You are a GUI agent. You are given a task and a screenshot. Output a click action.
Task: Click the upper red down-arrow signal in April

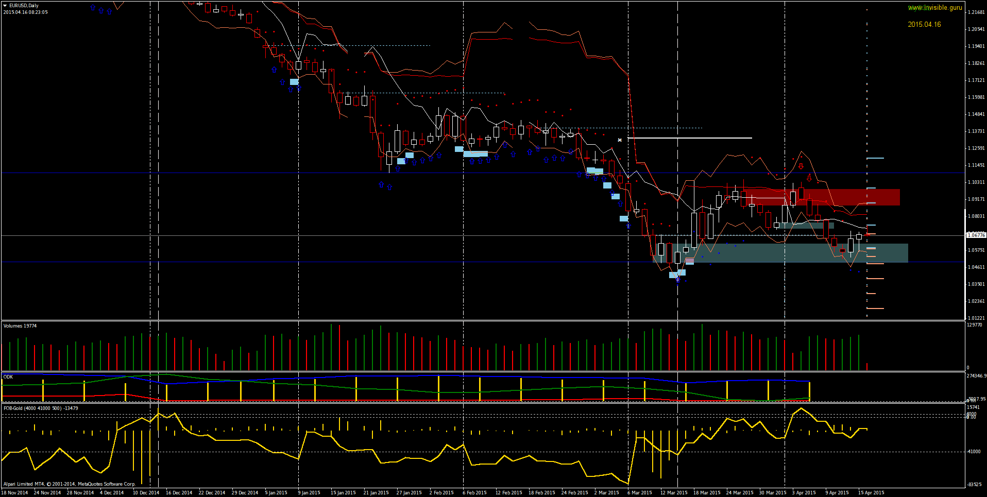click(x=801, y=166)
